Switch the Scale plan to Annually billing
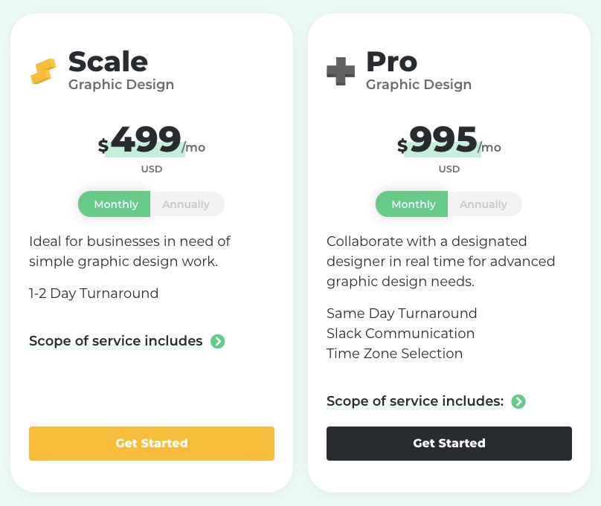The width and height of the screenshot is (601, 506). coord(187,204)
